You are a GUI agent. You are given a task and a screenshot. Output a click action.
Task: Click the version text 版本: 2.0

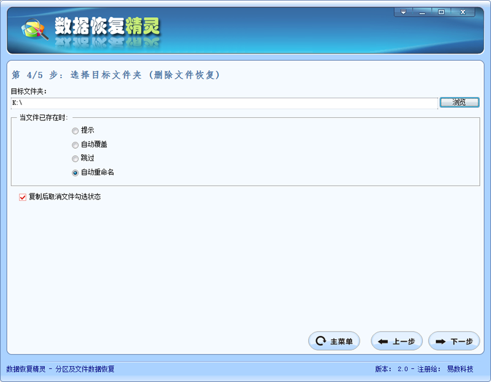[x=392, y=369]
